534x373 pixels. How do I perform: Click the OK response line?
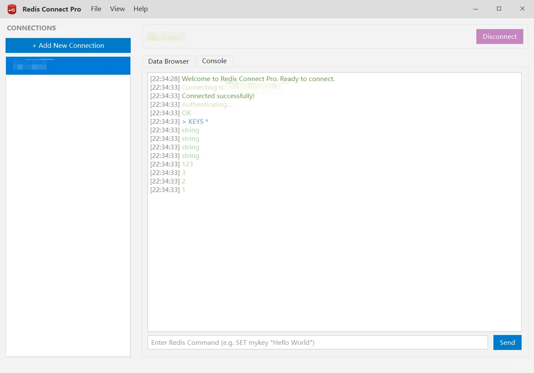click(186, 113)
